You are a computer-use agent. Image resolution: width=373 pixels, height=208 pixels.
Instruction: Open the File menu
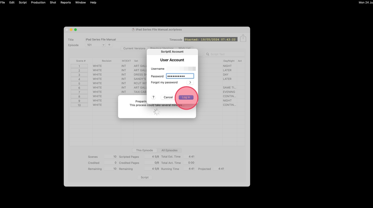pos(3,2)
